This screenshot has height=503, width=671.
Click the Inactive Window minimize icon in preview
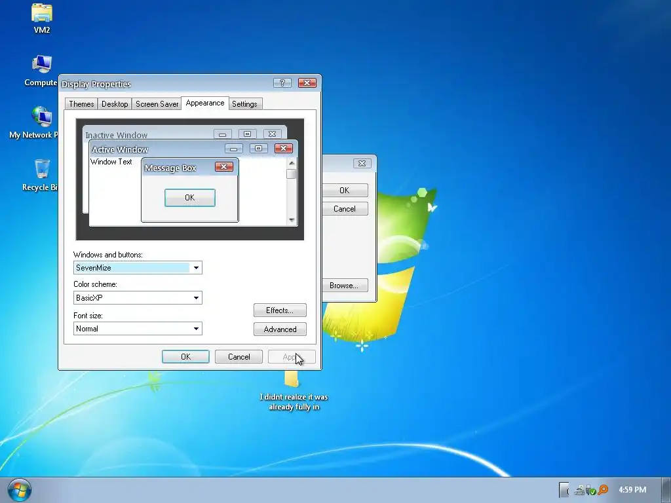pyautogui.click(x=223, y=134)
